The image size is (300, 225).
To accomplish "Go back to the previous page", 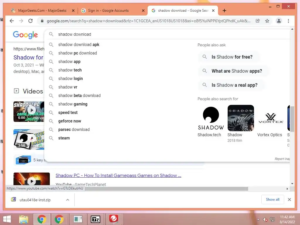I will [x=12, y=21].
